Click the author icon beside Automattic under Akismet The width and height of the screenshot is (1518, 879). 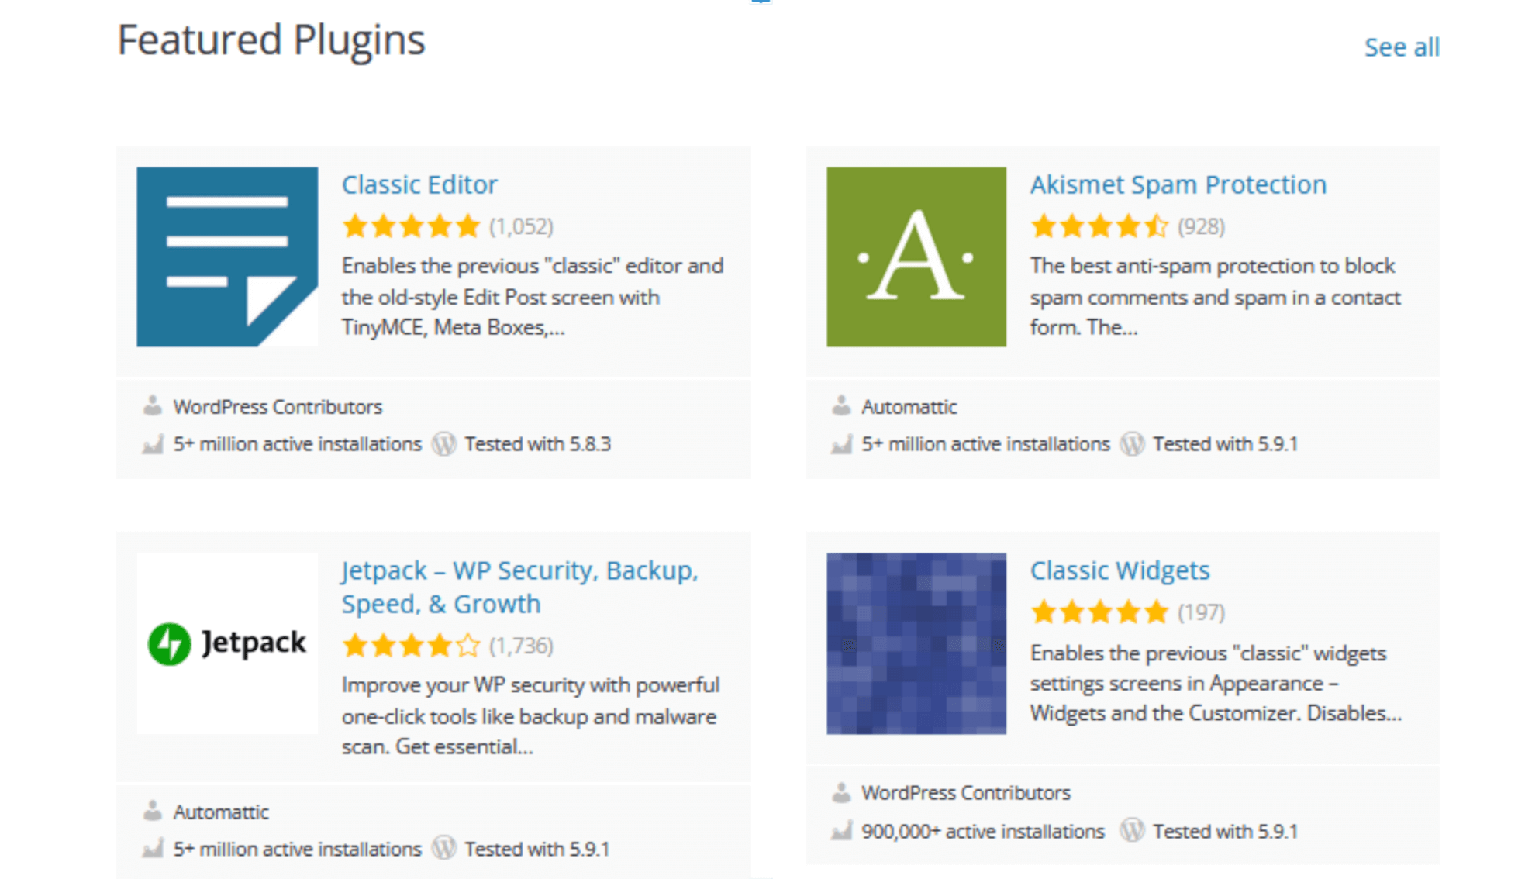pyautogui.click(x=841, y=405)
